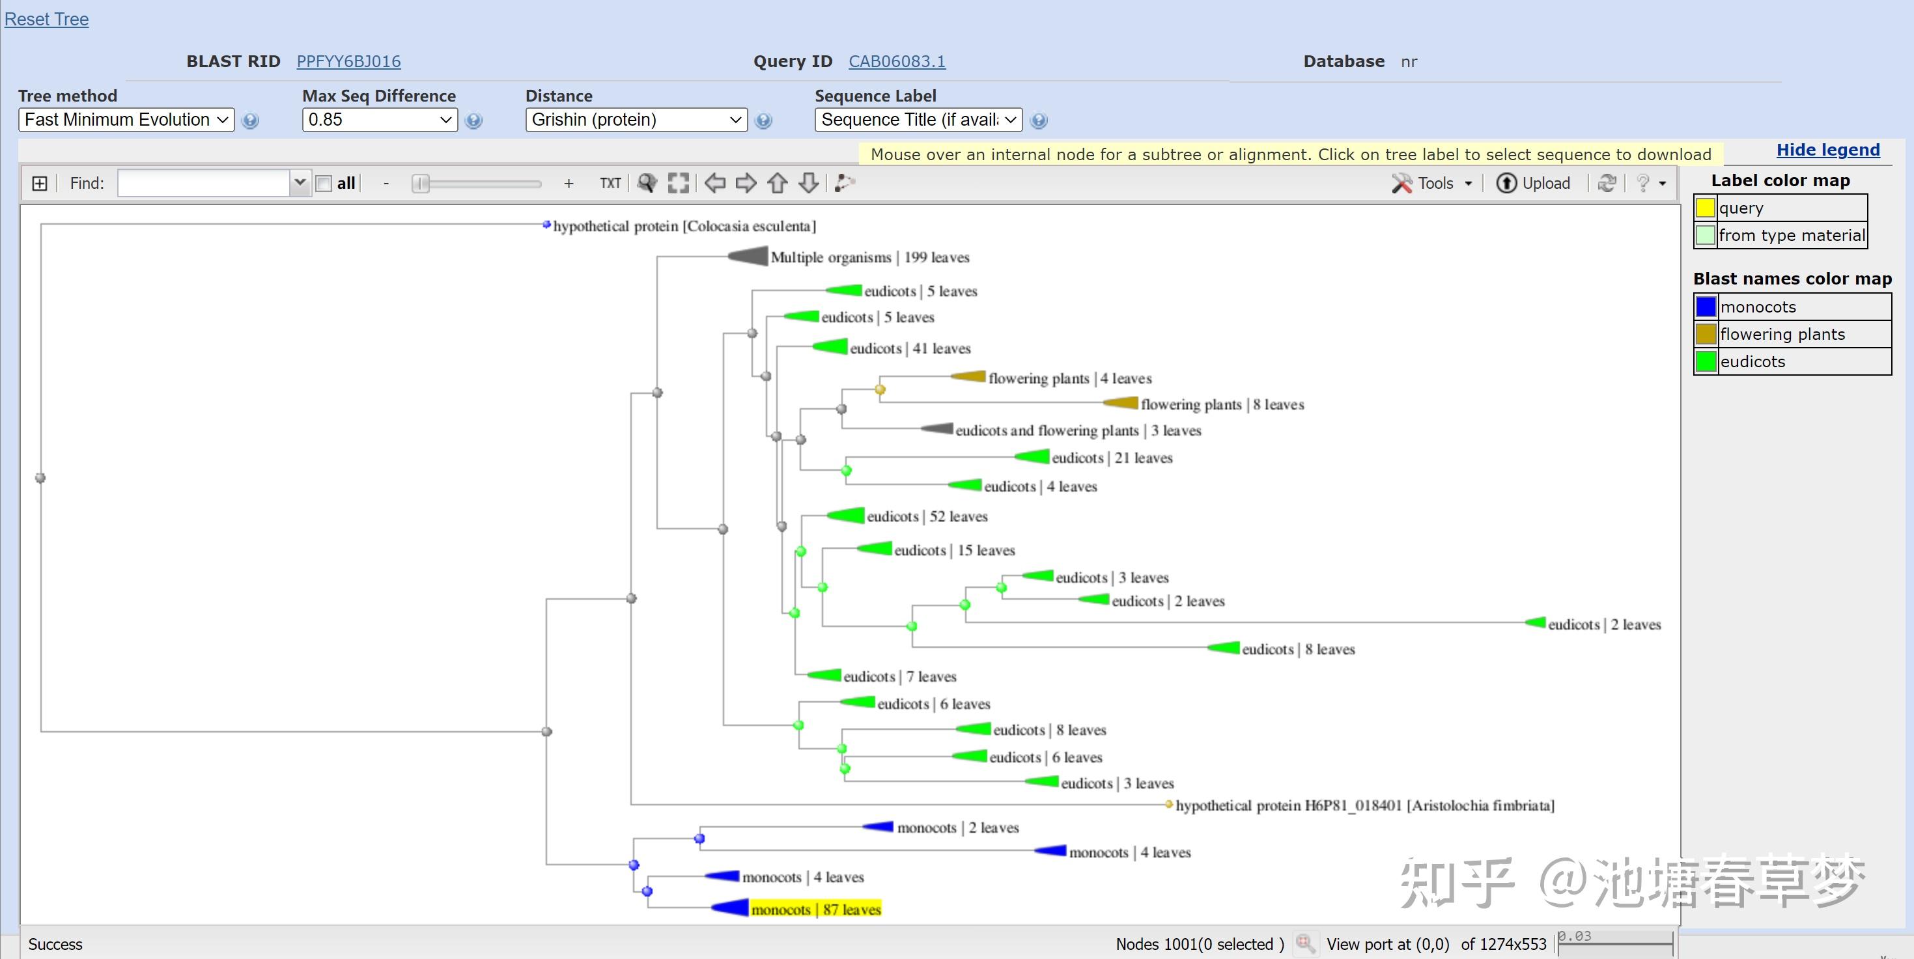Screen dimensions: 1914x959
Task: Click the refresh arrows icon in the toolbar
Action: pos(1607,183)
